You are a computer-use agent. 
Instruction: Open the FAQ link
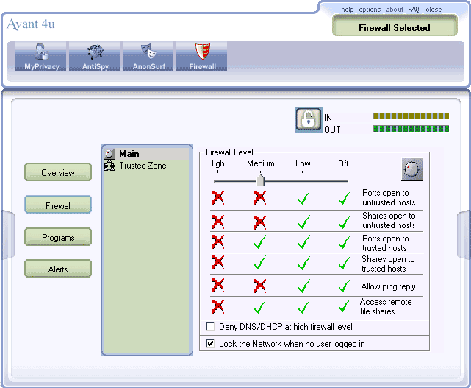point(414,10)
